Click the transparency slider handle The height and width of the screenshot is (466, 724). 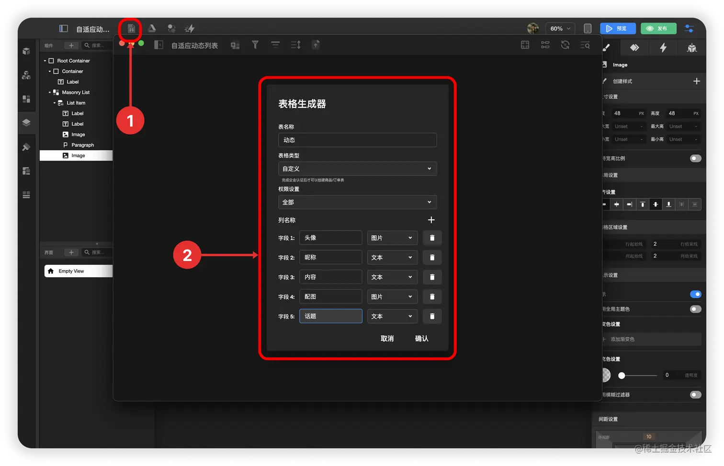coord(622,375)
